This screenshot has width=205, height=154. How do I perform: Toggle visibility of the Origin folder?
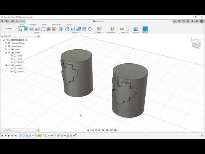click(9, 50)
